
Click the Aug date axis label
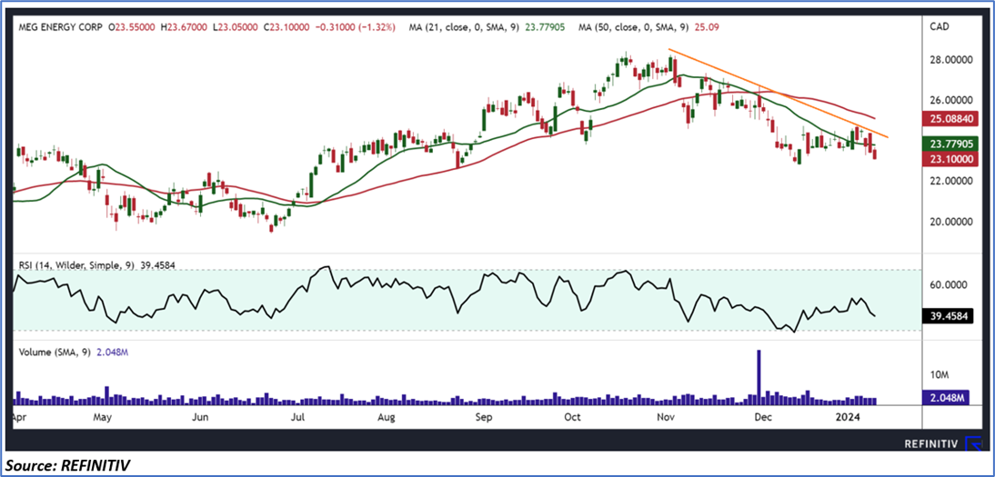(386, 417)
